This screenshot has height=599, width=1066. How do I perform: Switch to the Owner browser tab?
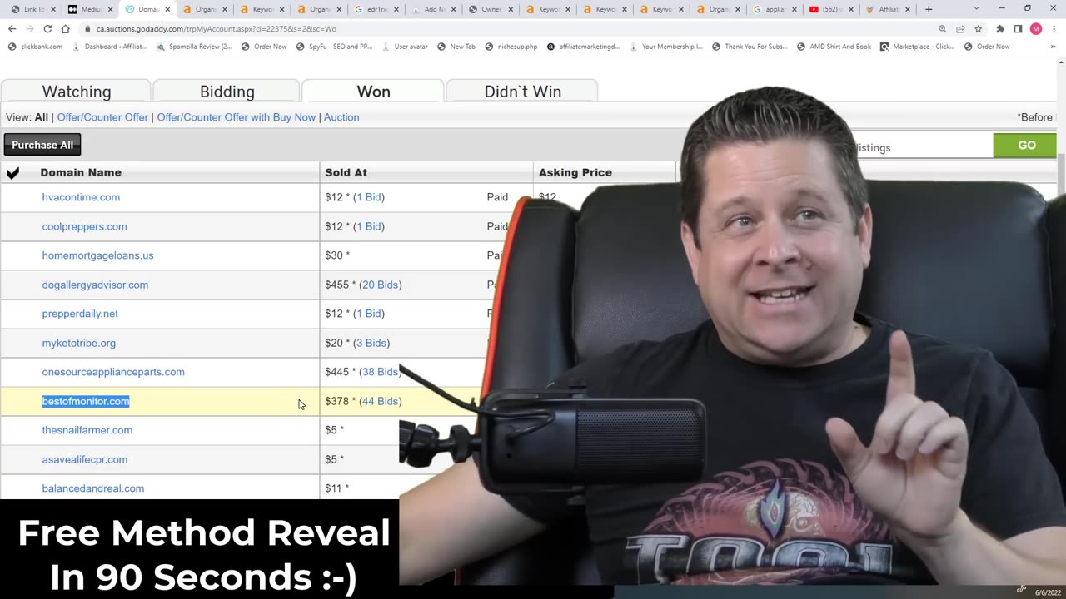click(490, 9)
